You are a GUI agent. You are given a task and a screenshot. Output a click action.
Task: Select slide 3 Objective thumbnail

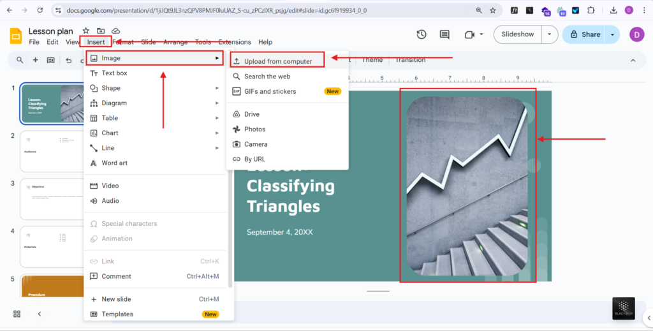coord(52,199)
